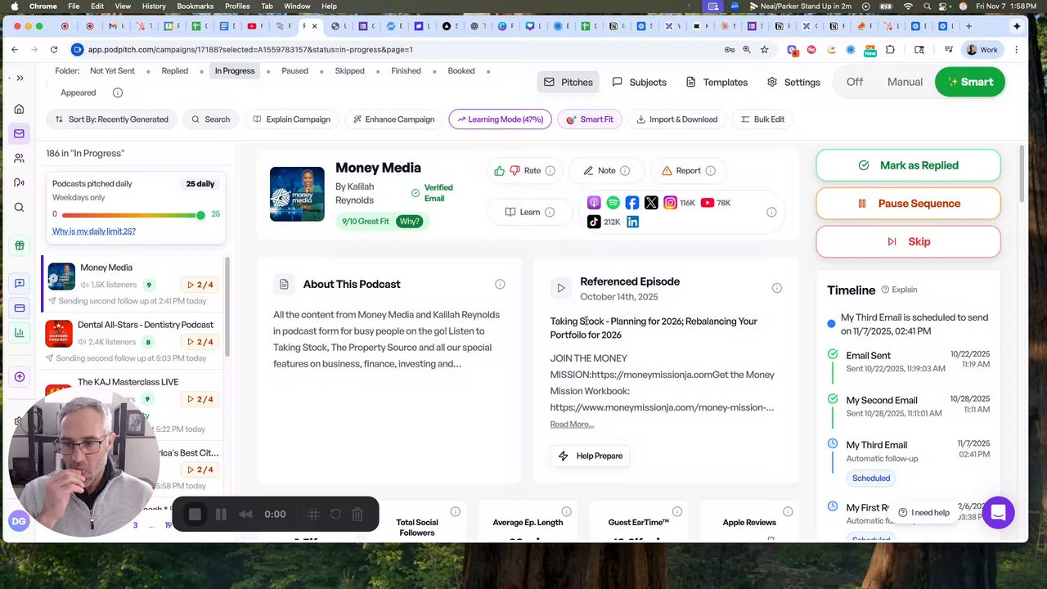1047x589 pixels.
Task: Click the info icon next to Learn
Action: click(x=550, y=212)
